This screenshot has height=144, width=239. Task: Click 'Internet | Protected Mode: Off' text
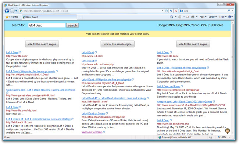click(x=176, y=137)
